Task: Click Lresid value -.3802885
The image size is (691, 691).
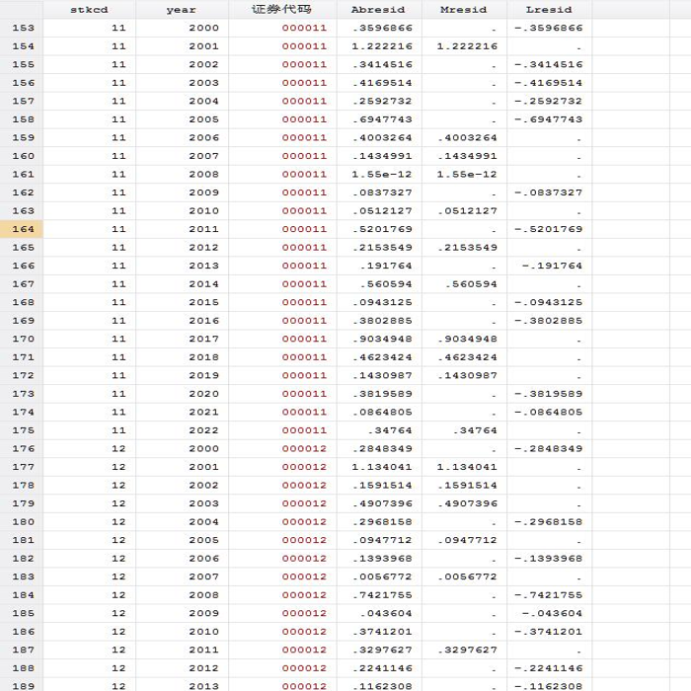Action: [549, 321]
